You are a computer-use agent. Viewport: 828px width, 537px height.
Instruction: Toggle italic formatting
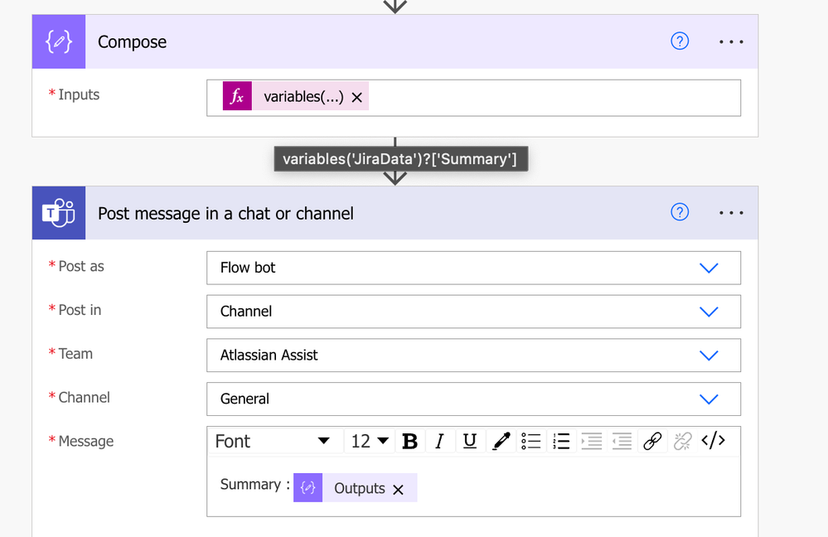[439, 441]
